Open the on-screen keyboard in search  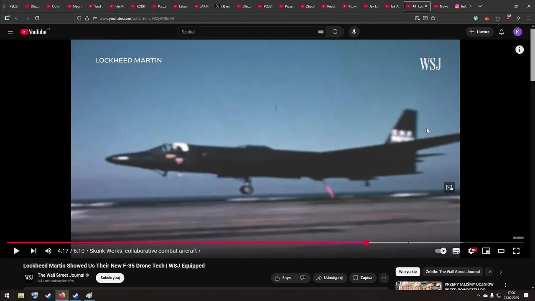tap(321, 32)
